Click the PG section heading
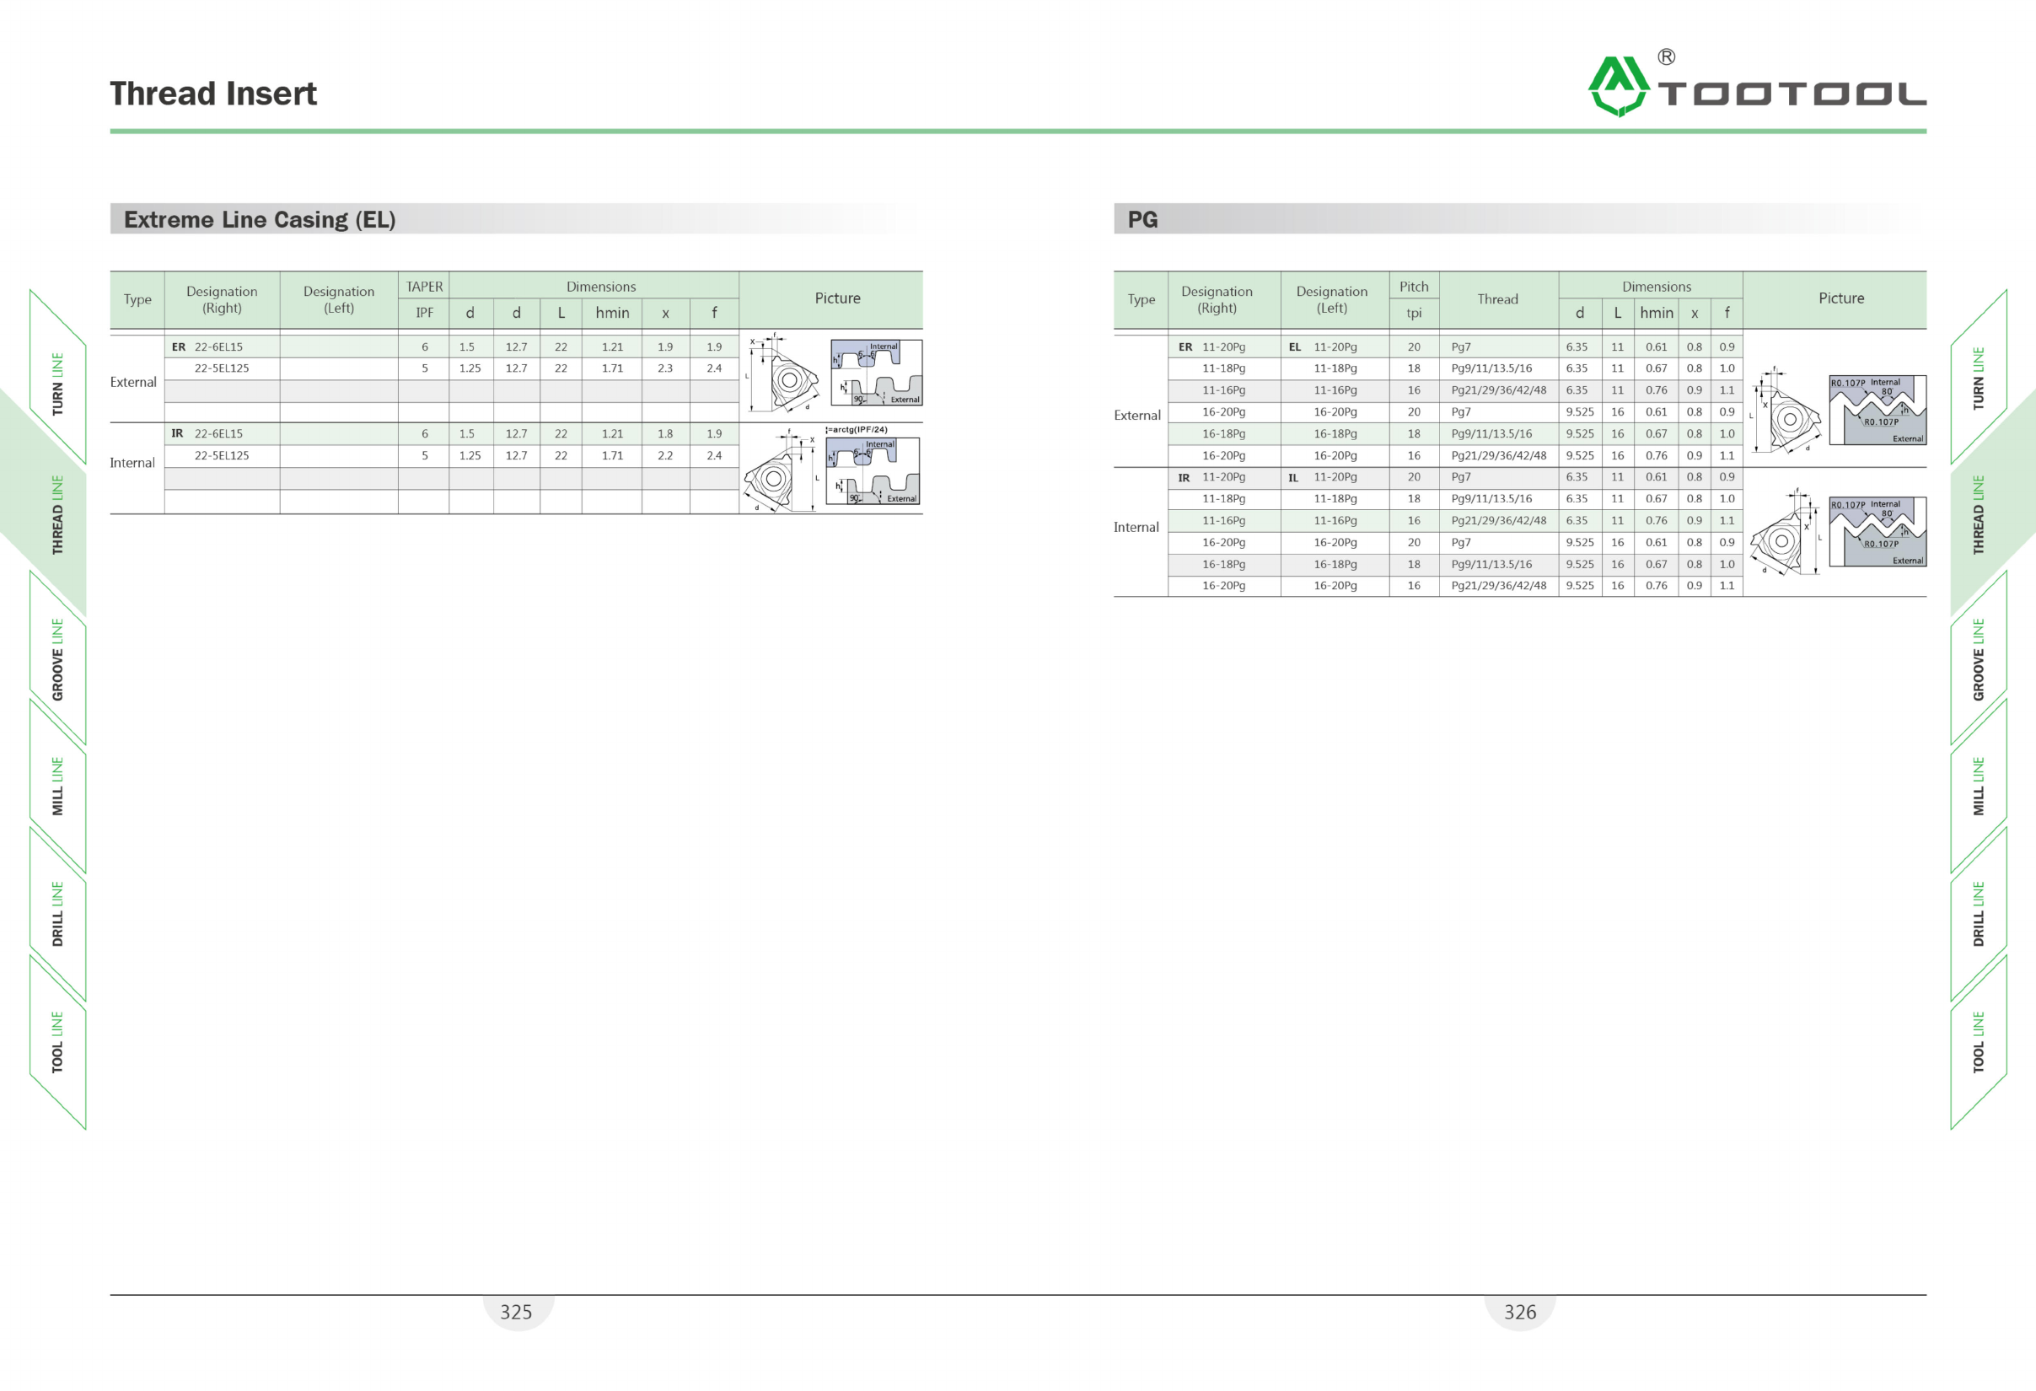 coord(1142,219)
